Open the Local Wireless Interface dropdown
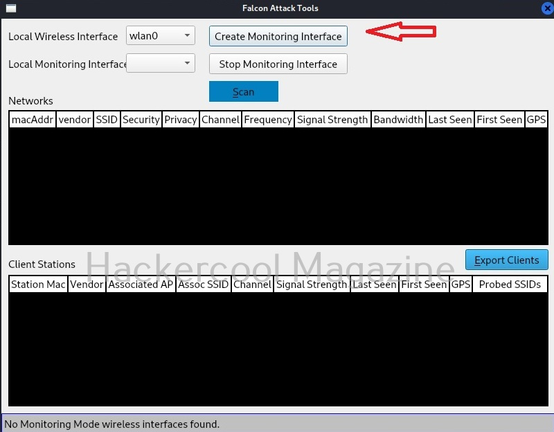Image resolution: width=554 pixels, height=432 pixels. [161, 36]
